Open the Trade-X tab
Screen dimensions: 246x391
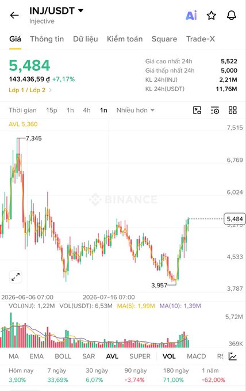(201, 39)
